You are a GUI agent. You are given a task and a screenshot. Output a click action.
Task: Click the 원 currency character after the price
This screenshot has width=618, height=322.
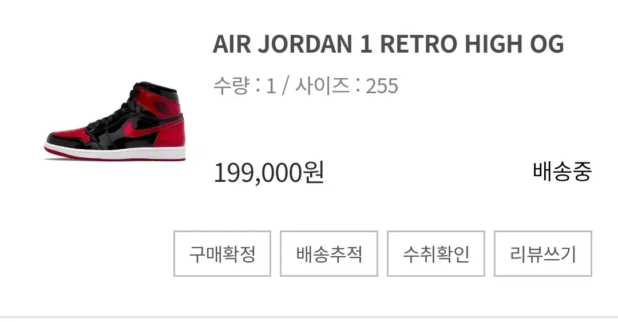coord(314,173)
